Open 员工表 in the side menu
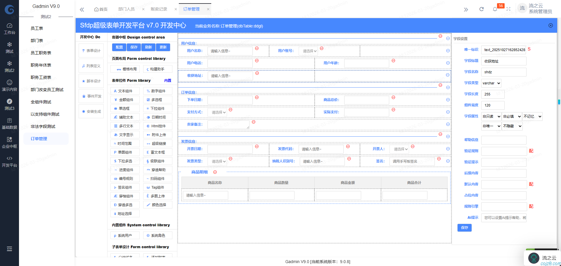 (x=37, y=28)
